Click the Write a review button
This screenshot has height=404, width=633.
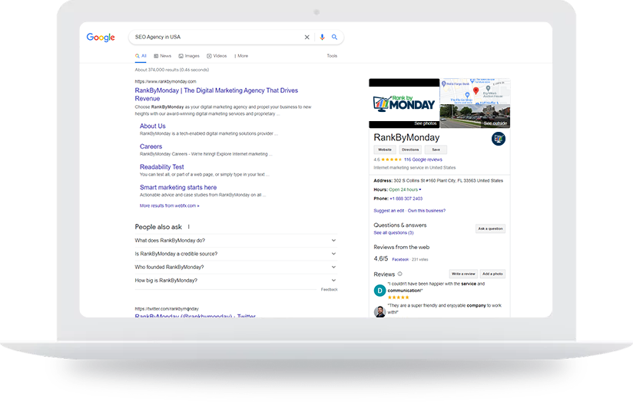[463, 274]
